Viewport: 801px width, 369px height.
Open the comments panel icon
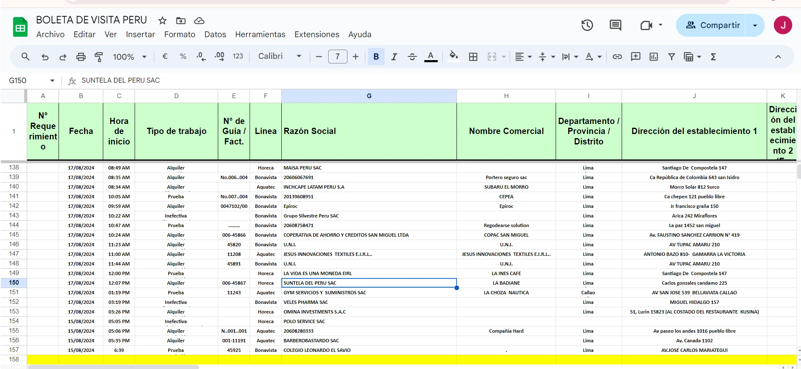click(615, 25)
